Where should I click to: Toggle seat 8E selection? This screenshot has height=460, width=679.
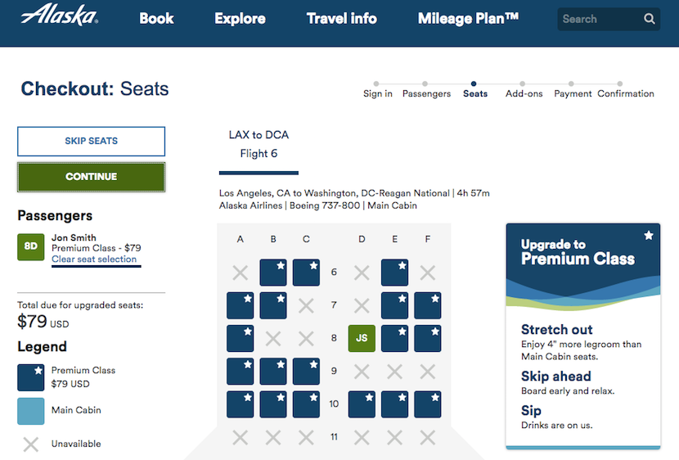pyautogui.click(x=395, y=338)
